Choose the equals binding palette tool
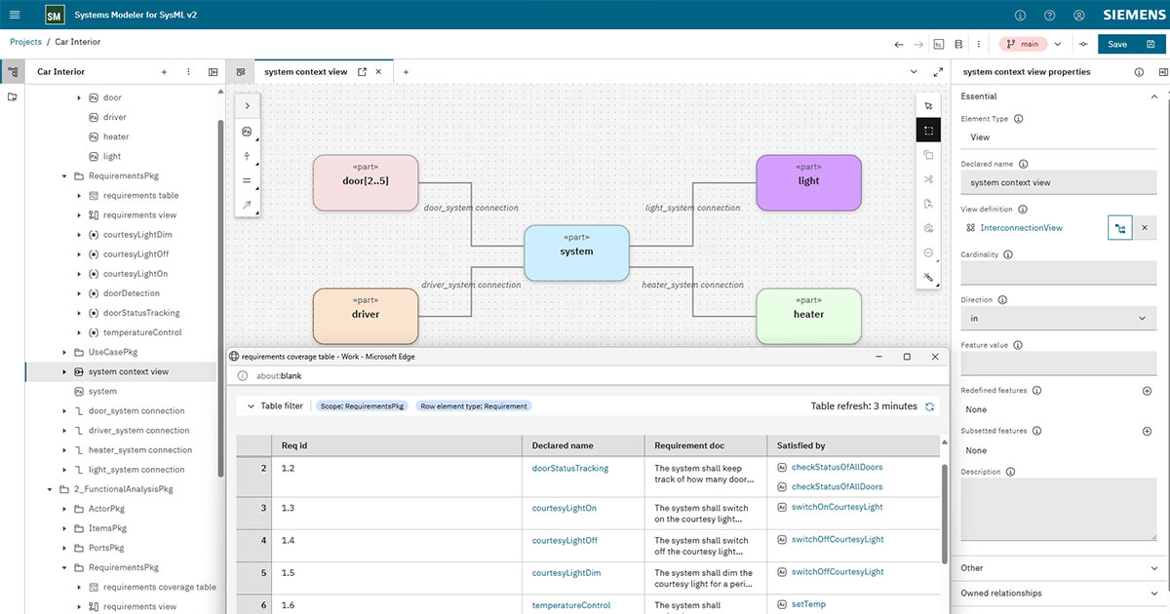 coord(247,180)
